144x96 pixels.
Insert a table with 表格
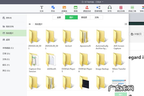[75, 9]
